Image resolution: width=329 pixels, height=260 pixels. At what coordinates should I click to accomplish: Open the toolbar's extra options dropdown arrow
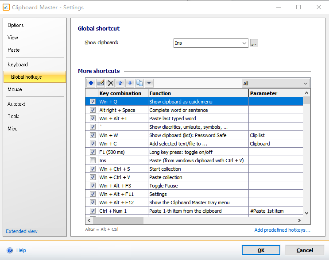tap(149, 83)
